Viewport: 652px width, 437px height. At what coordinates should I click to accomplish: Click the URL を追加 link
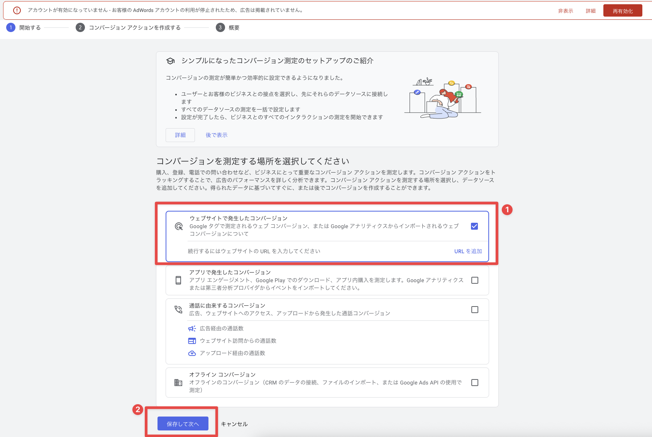click(468, 251)
